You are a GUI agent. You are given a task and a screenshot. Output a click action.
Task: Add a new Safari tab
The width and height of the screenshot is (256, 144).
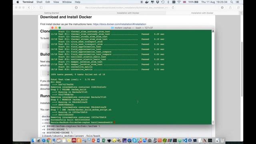241,13
